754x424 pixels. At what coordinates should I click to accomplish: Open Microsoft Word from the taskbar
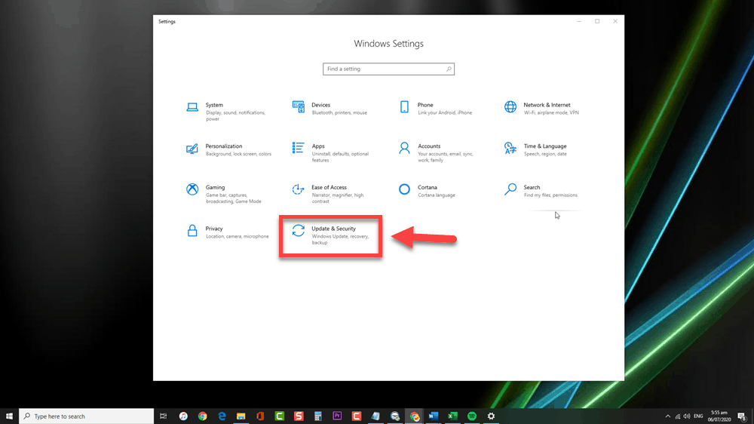click(434, 416)
